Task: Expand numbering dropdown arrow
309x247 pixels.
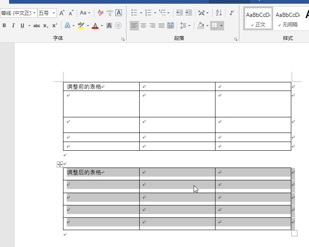Action: [155, 13]
